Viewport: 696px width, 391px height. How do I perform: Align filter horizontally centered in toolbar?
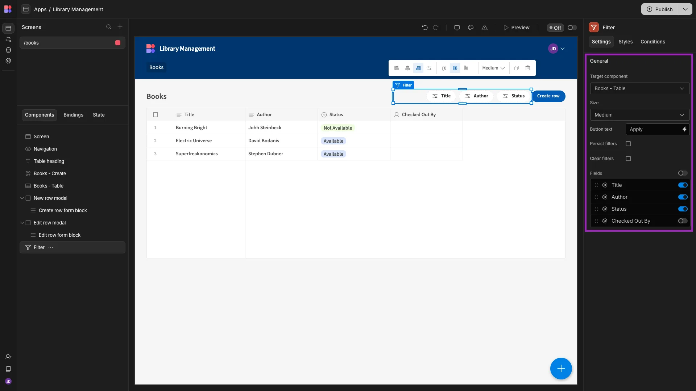click(x=407, y=68)
